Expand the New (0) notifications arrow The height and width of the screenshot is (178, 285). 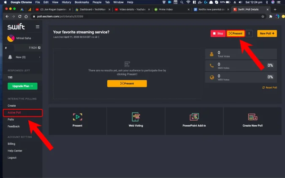click(x=39, y=57)
